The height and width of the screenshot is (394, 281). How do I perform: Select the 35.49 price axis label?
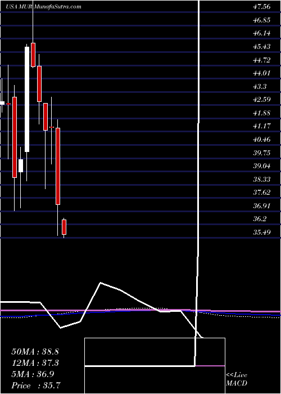pos(262,232)
